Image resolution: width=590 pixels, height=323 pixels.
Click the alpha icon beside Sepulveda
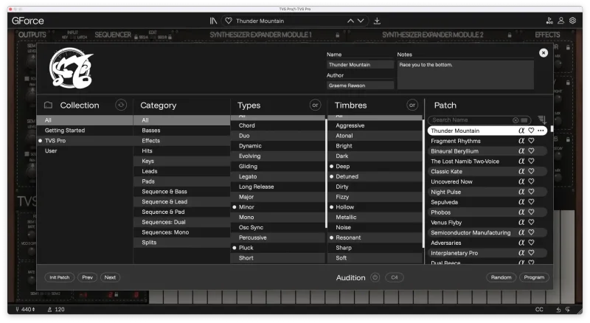[521, 202]
